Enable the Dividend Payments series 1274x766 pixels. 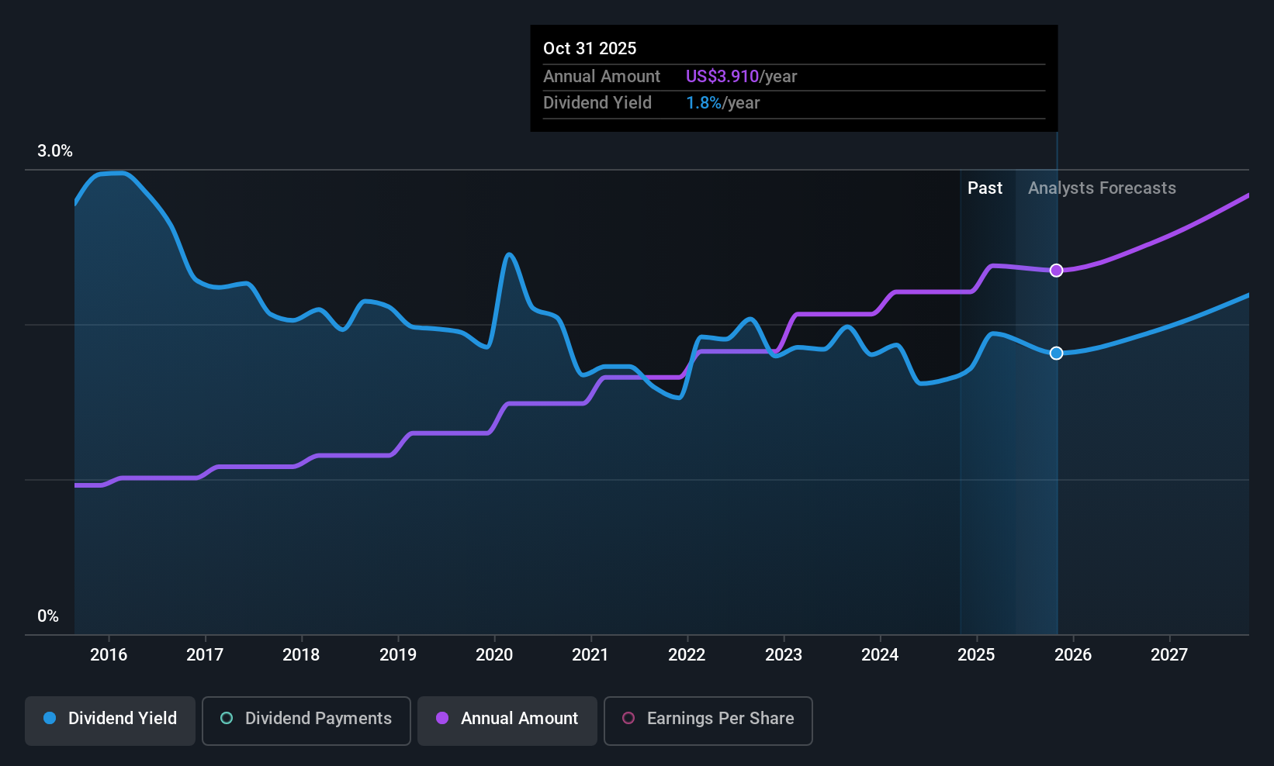tap(306, 721)
